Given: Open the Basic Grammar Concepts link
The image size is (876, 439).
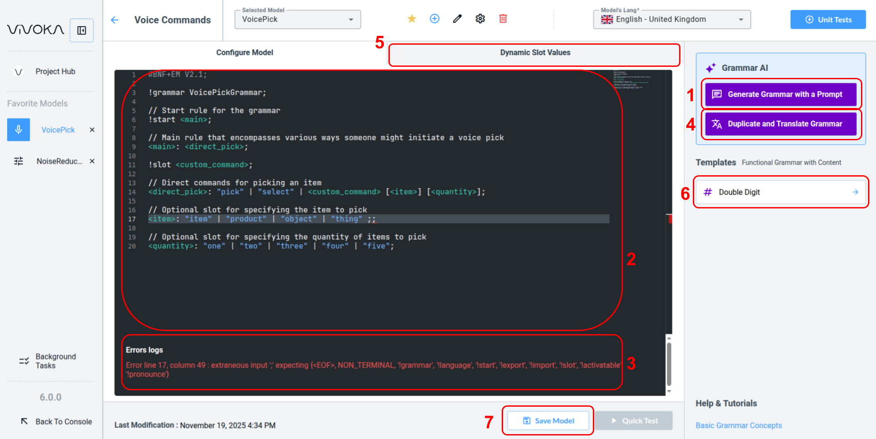Looking at the screenshot, I should coord(738,425).
